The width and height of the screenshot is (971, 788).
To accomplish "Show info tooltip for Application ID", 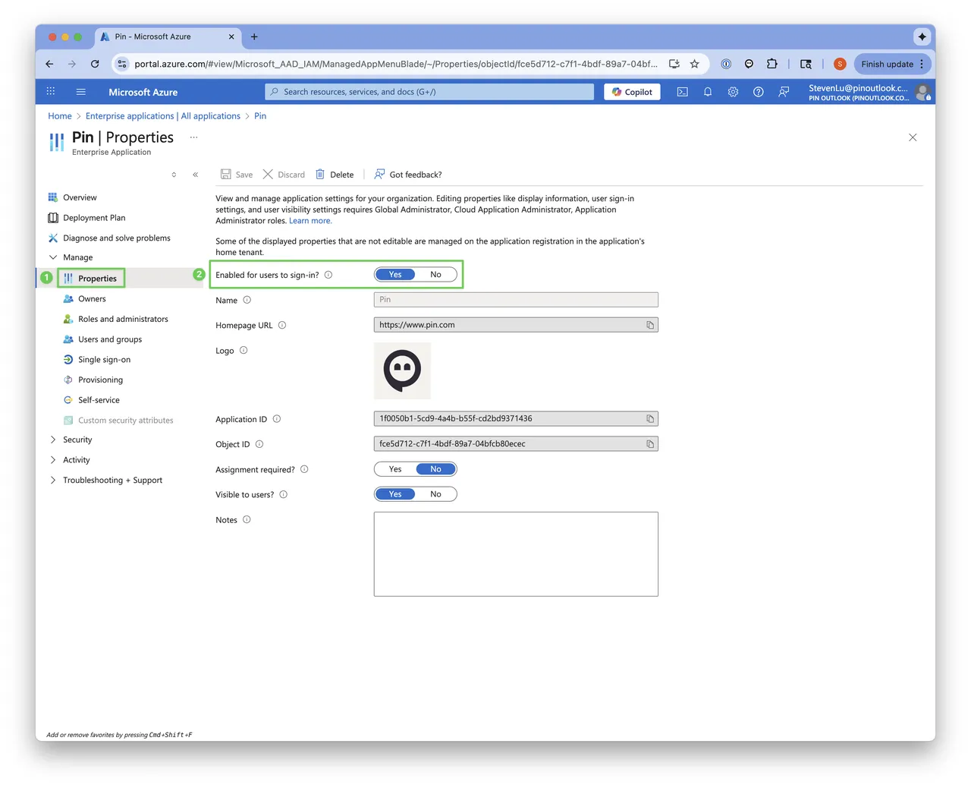I will point(277,418).
